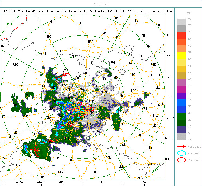202x186 pixels.
Task: Select the bright yellow 54-57 dBZ swatch
Action: tap(181, 56)
